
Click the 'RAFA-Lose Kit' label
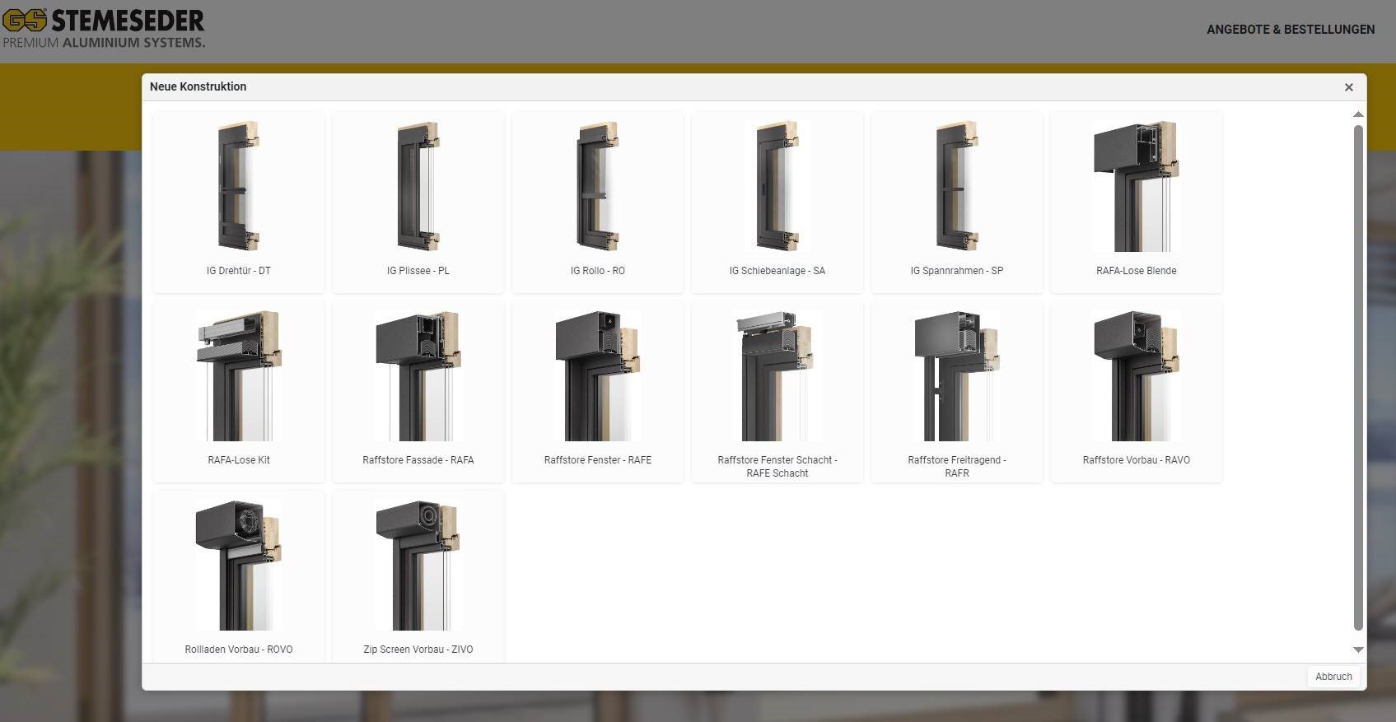coord(239,460)
